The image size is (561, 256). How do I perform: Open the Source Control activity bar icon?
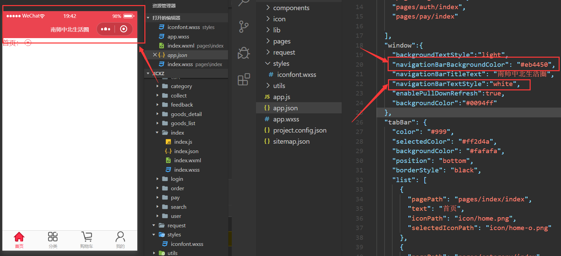[x=244, y=26]
